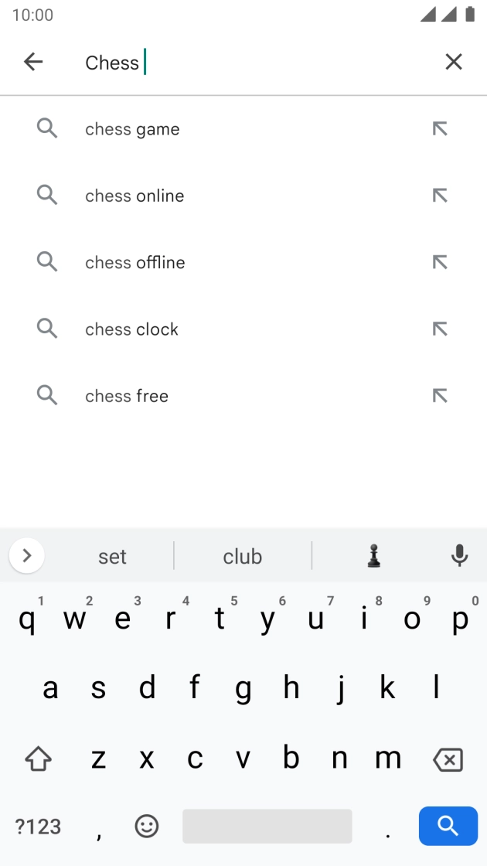Image resolution: width=487 pixels, height=866 pixels.
Task: Choose the word suggestion set
Action: pyautogui.click(x=113, y=555)
